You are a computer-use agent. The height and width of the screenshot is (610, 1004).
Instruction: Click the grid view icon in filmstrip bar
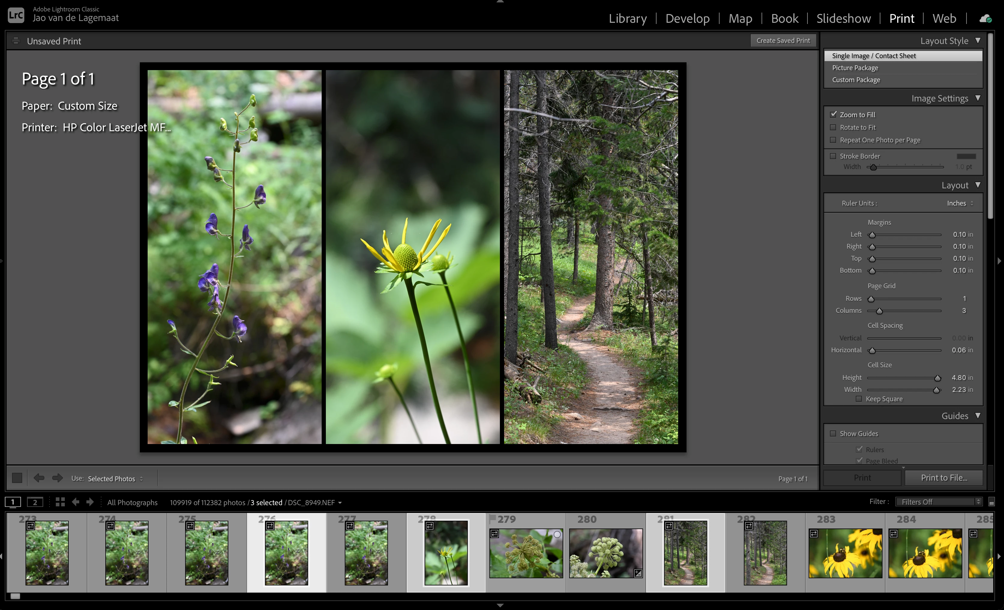click(x=60, y=502)
